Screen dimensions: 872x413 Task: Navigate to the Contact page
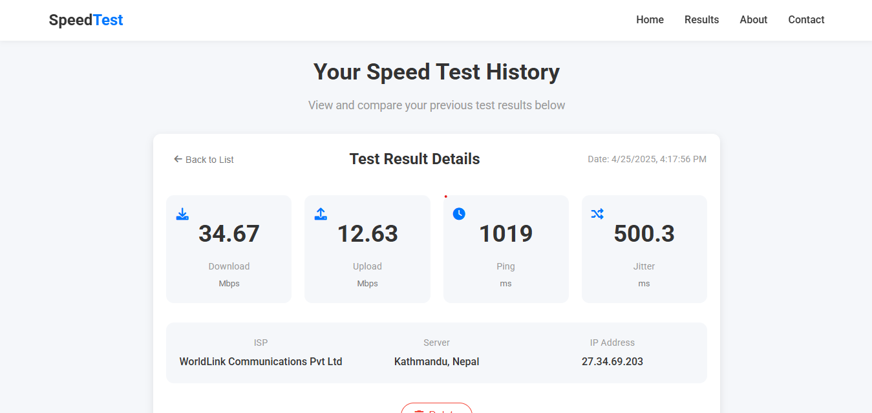[806, 19]
